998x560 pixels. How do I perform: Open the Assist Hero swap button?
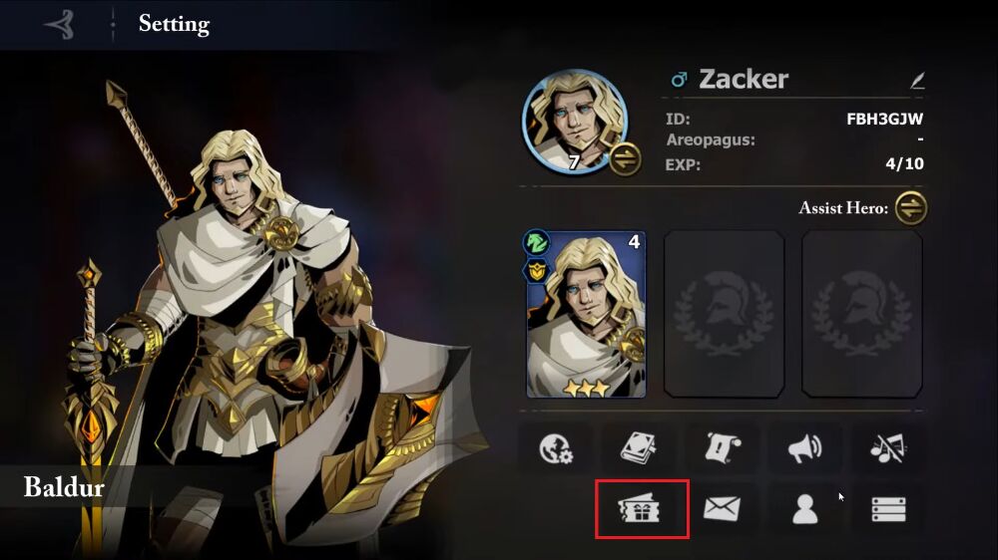pyautogui.click(x=911, y=208)
